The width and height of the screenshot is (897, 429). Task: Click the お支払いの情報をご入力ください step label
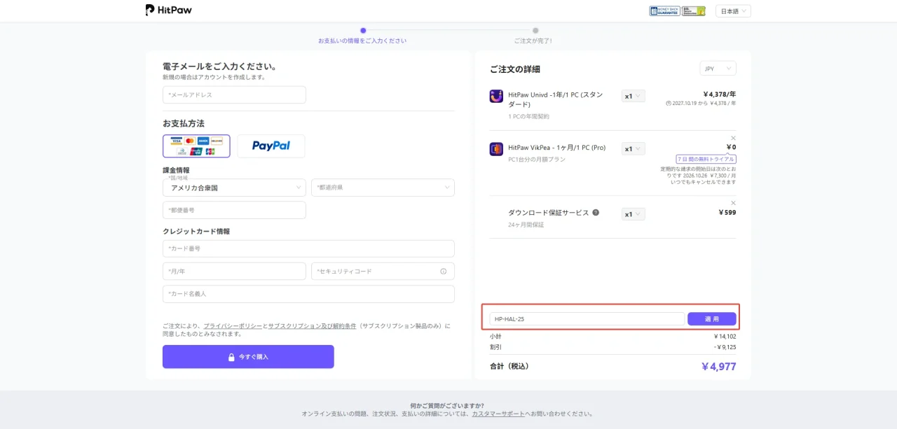point(362,41)
